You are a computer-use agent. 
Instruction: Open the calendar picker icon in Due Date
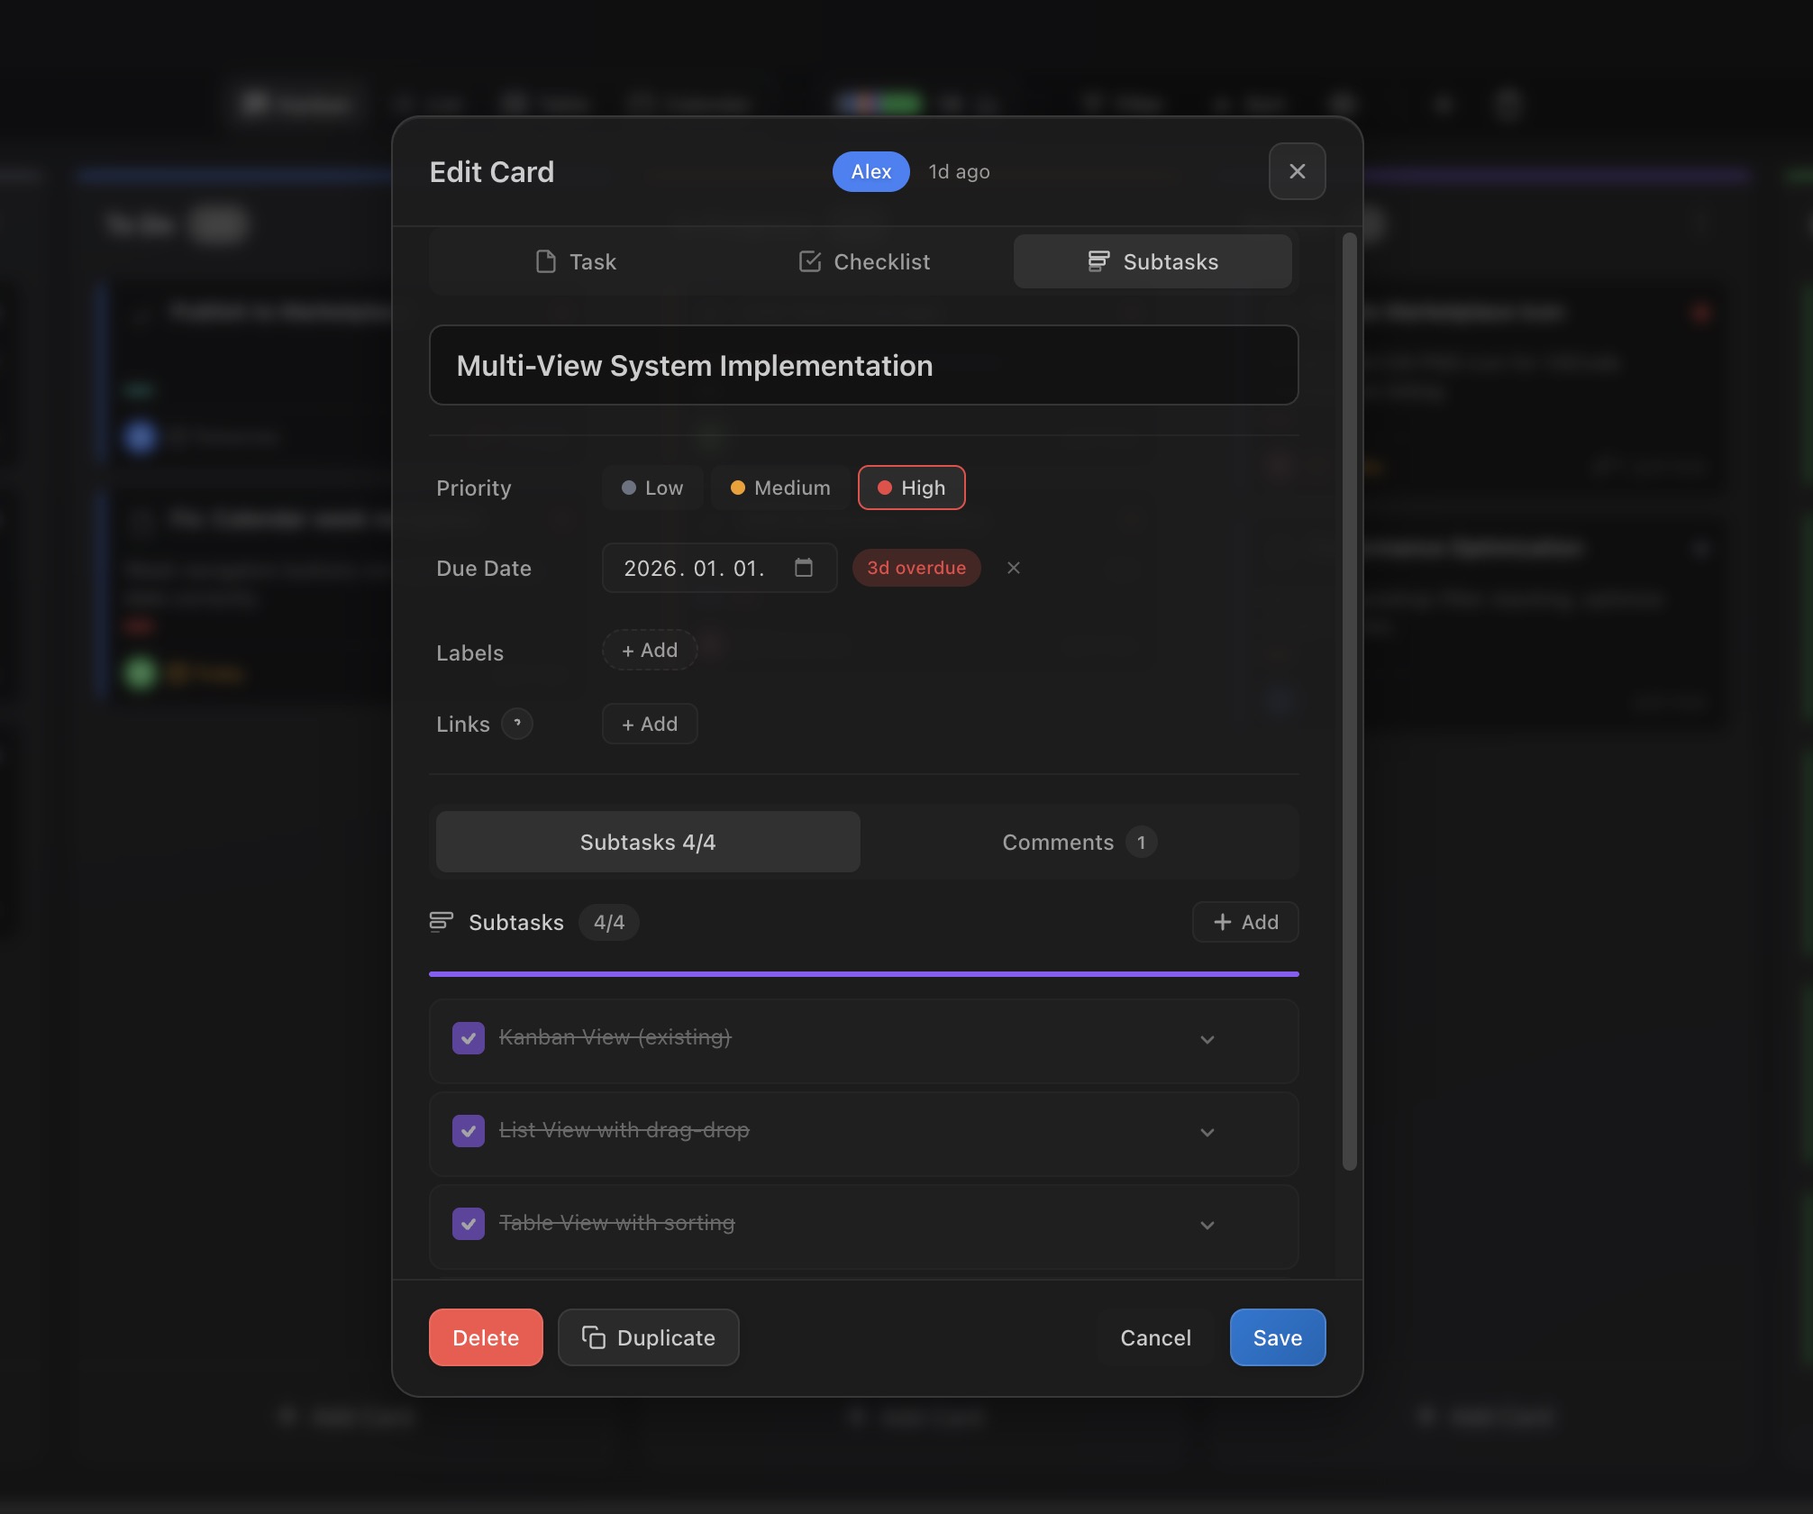click(x=803, y=568)
